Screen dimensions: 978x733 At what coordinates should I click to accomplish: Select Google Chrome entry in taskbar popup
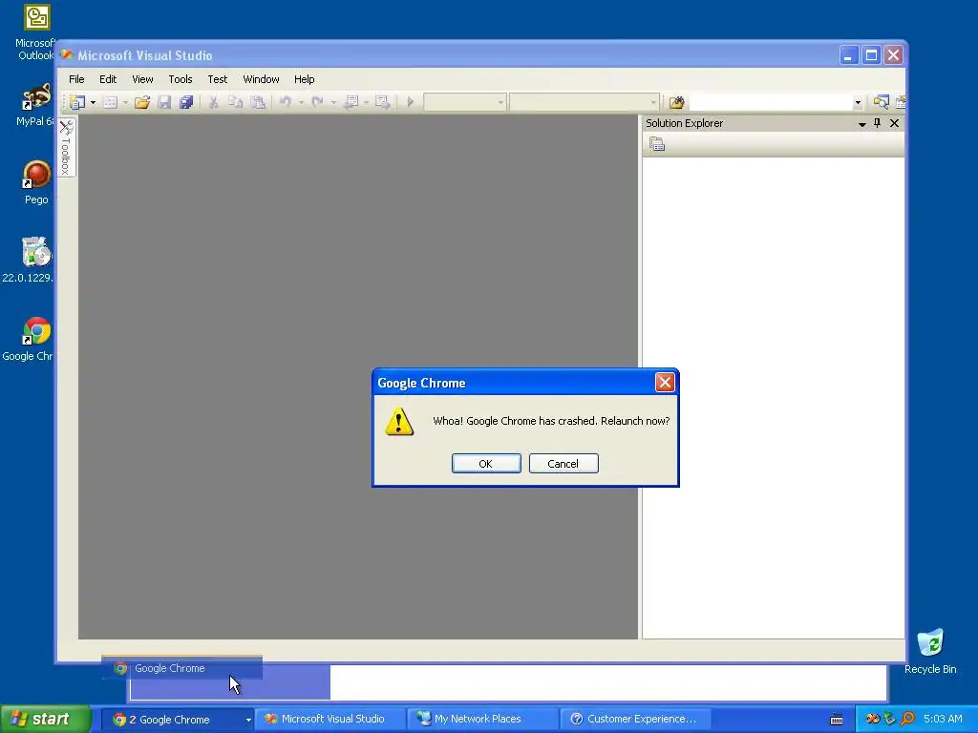[x=182, y=668]
